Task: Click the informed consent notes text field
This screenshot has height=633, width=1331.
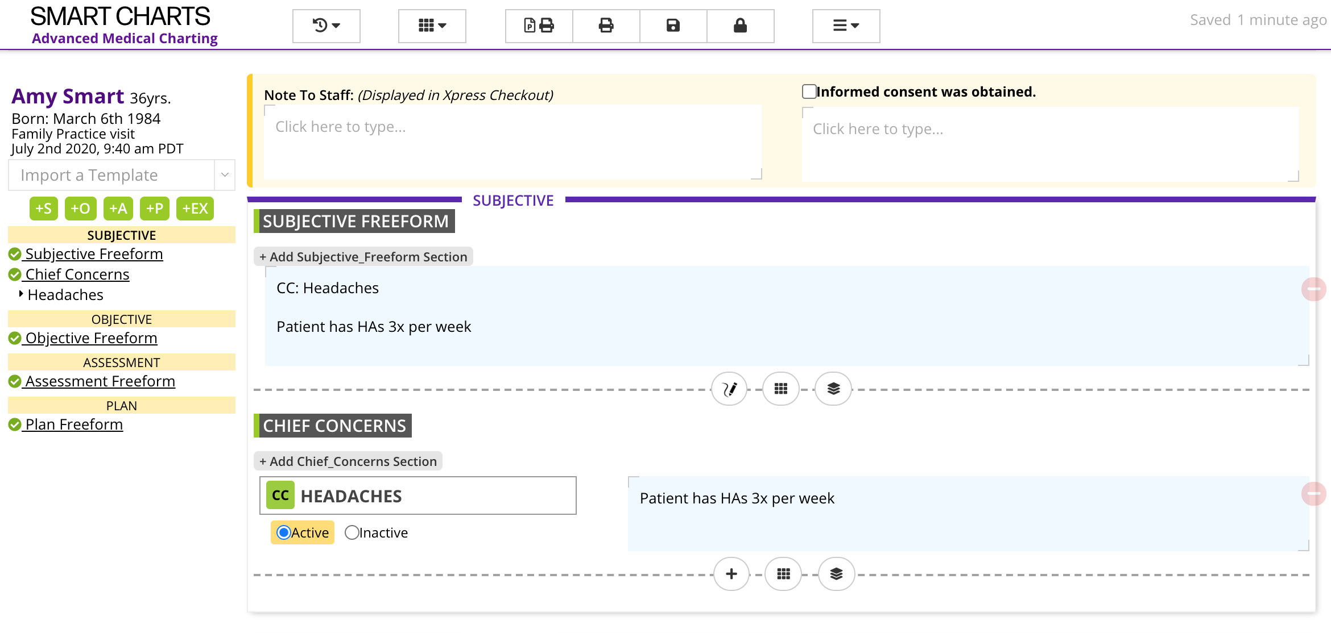Action: (x=1051, y=144)
